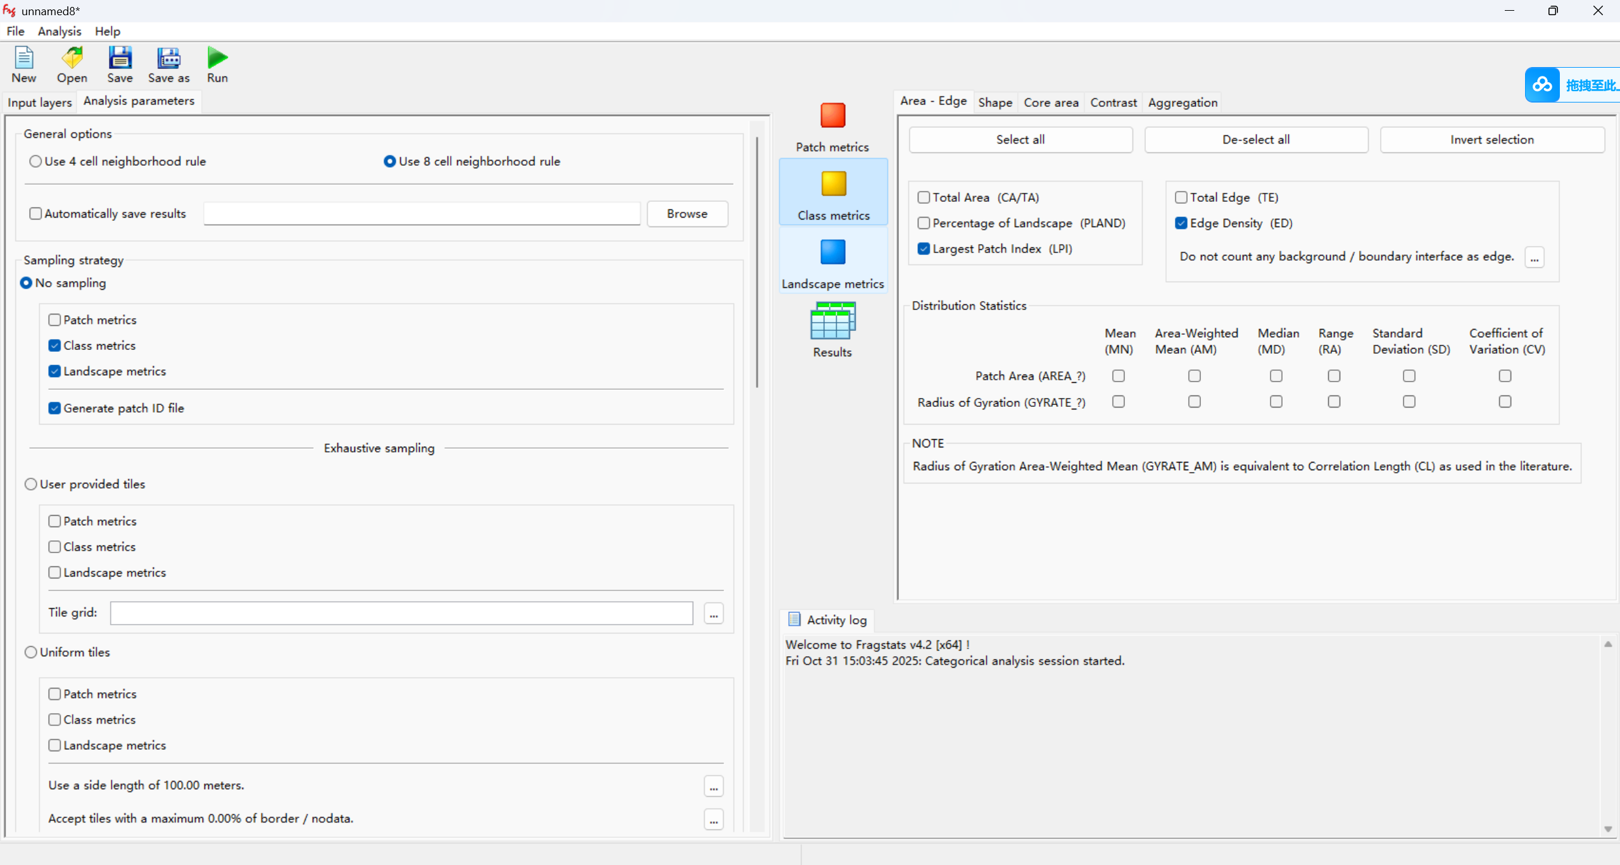
Task: Check Radius of Gyration Mean (MN) box
Action: pyautogui.click(x=1119, y=402)
